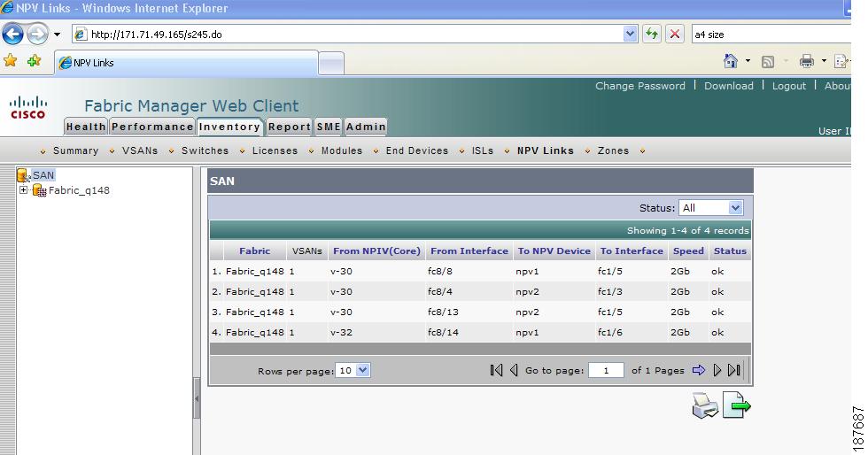Image resolution: width=868 pixels, height=455 pixels.
Task: Open the Print options dropdown arrow
Action: click(x=824, y=61)
